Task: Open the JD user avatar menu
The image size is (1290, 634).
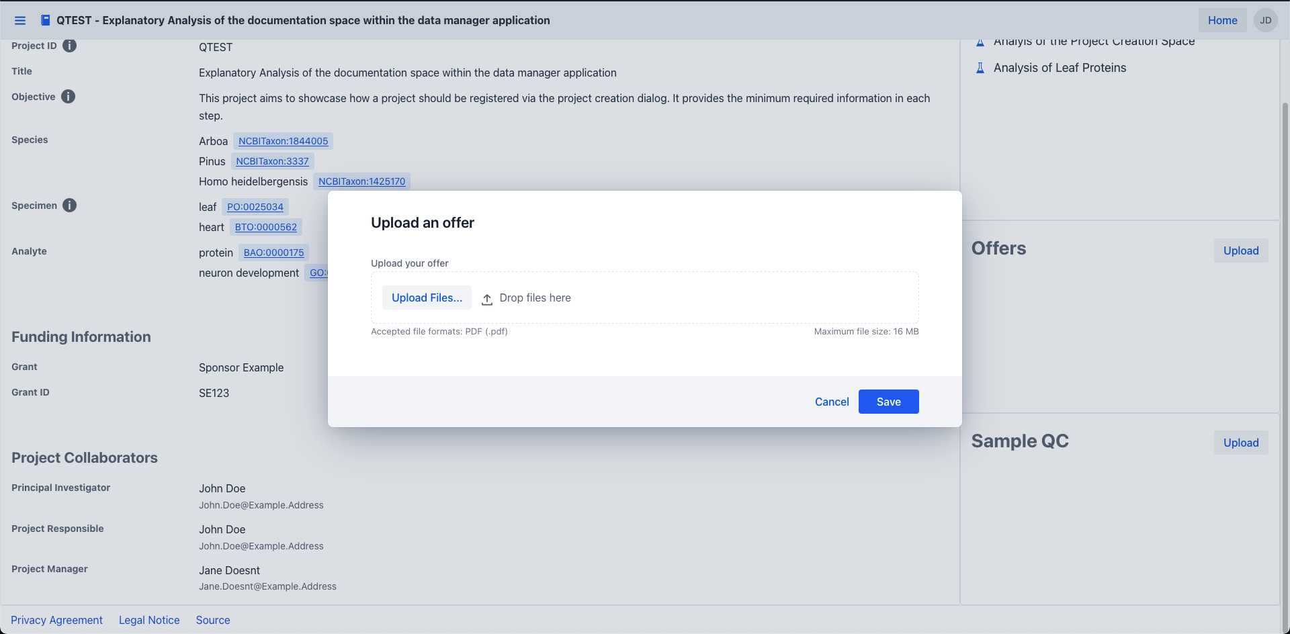Action: point(1265,20)
